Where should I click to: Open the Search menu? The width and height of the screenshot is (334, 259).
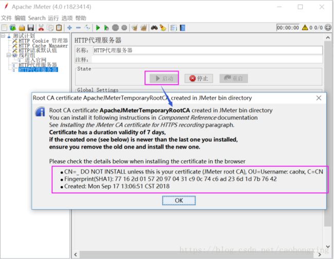(37, 18)
